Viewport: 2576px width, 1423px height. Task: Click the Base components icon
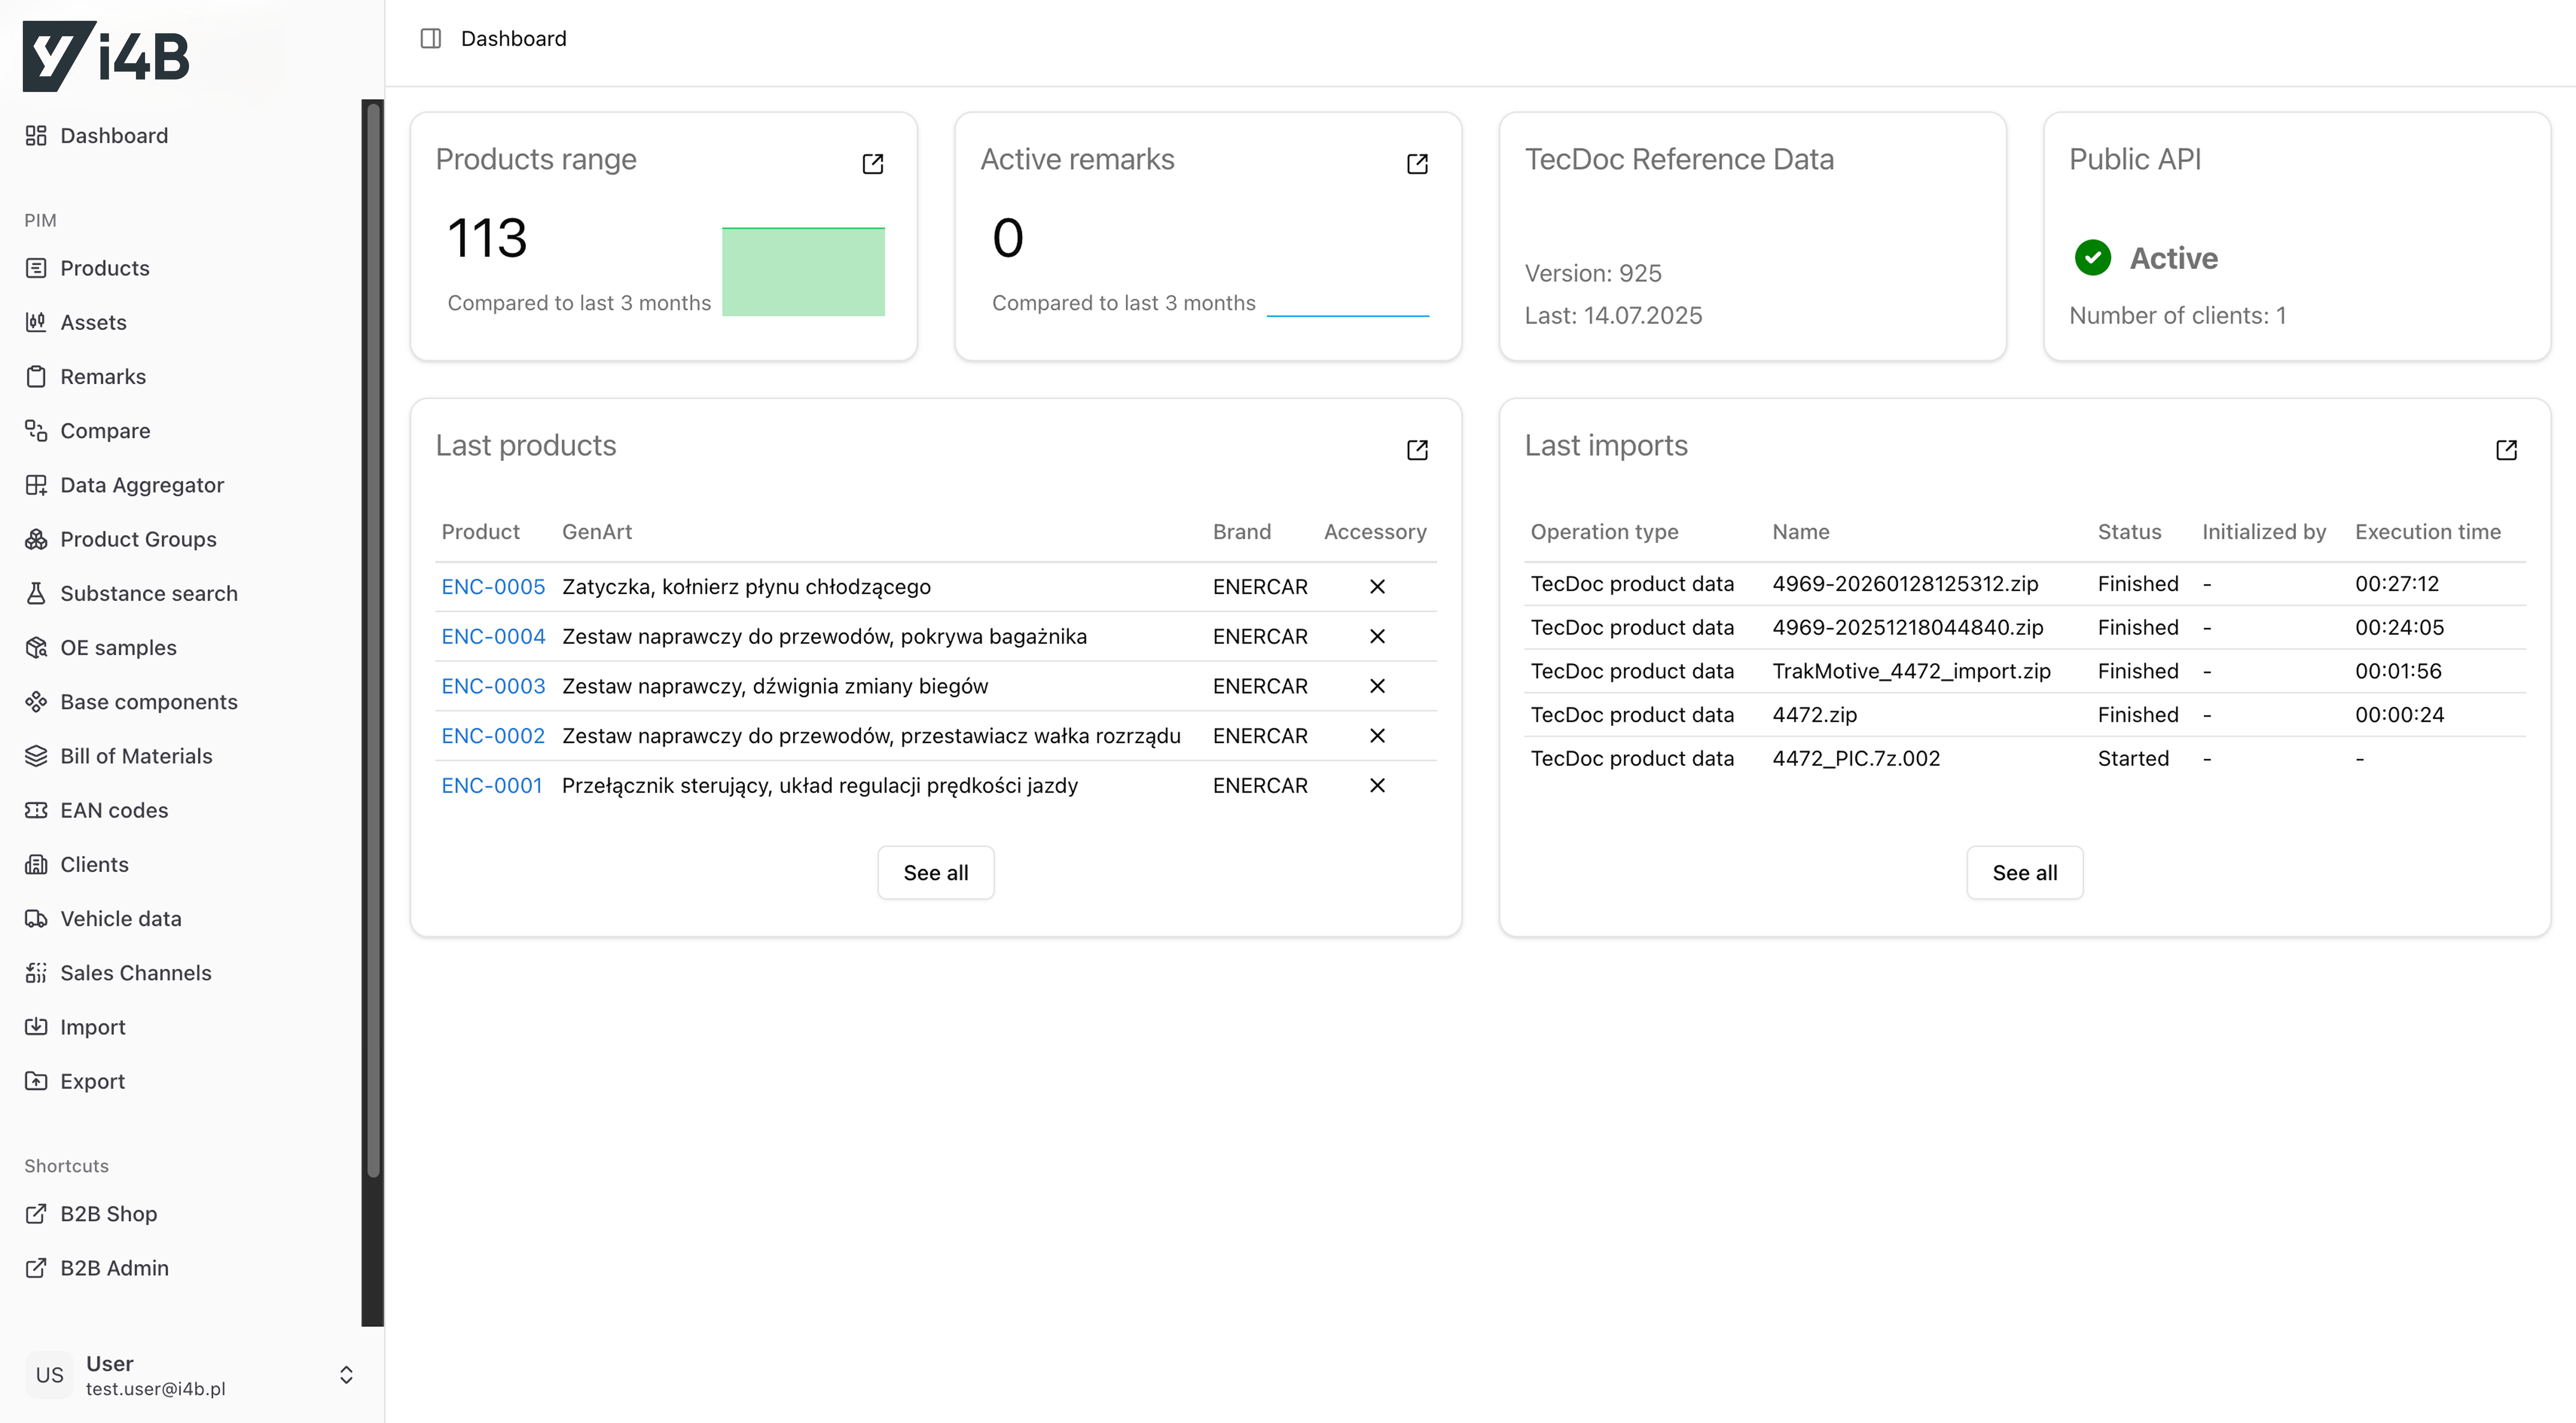point(36,702)
